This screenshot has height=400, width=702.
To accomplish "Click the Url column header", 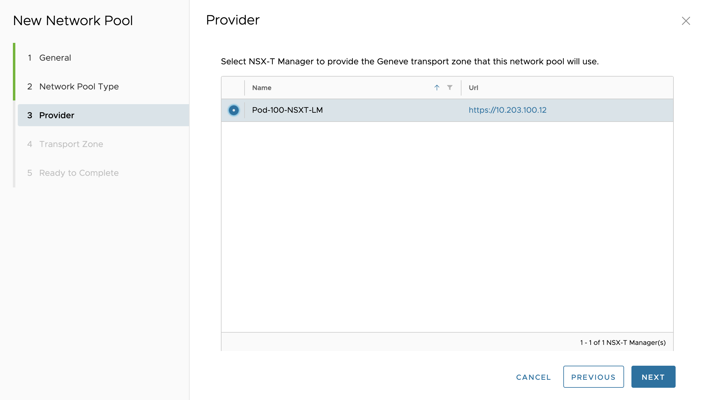I will [x=473, y=88].
